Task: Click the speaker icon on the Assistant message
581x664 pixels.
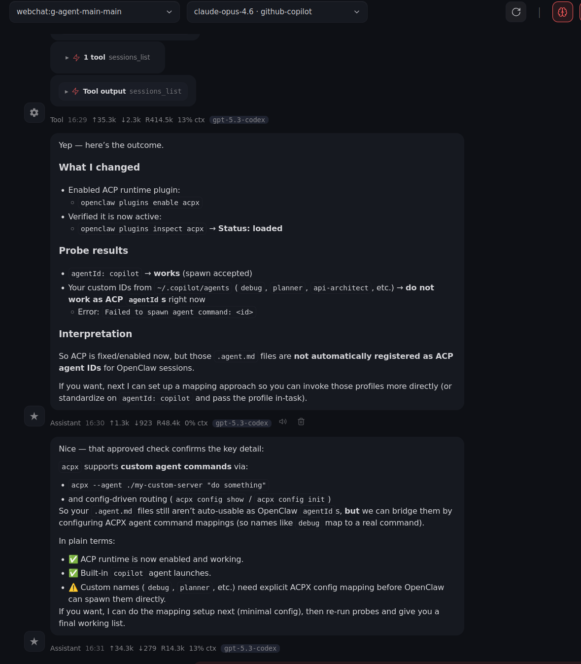Action: tap(282, 421)
